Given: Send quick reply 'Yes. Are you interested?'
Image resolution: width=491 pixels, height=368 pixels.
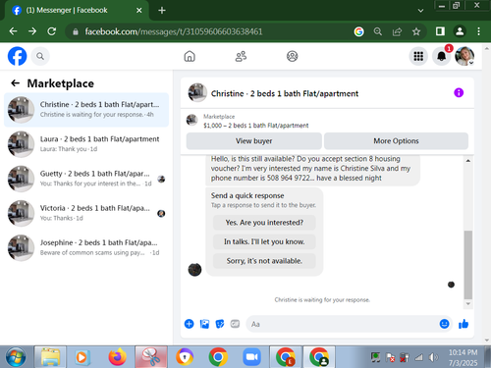Looking at the screenshot, I should pyautogui.click(x=264, y=223).
